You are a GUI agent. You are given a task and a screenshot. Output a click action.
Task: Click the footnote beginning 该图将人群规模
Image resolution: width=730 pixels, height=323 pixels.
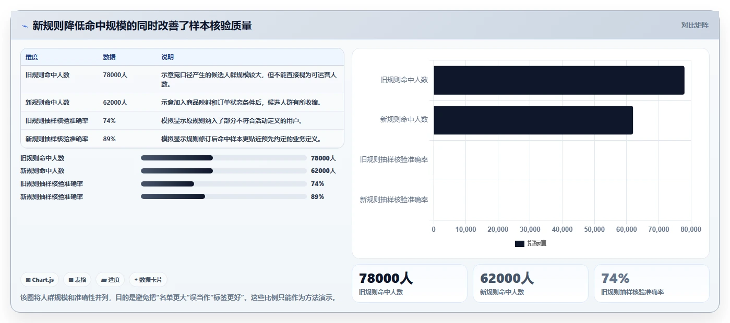coord(178,297)
